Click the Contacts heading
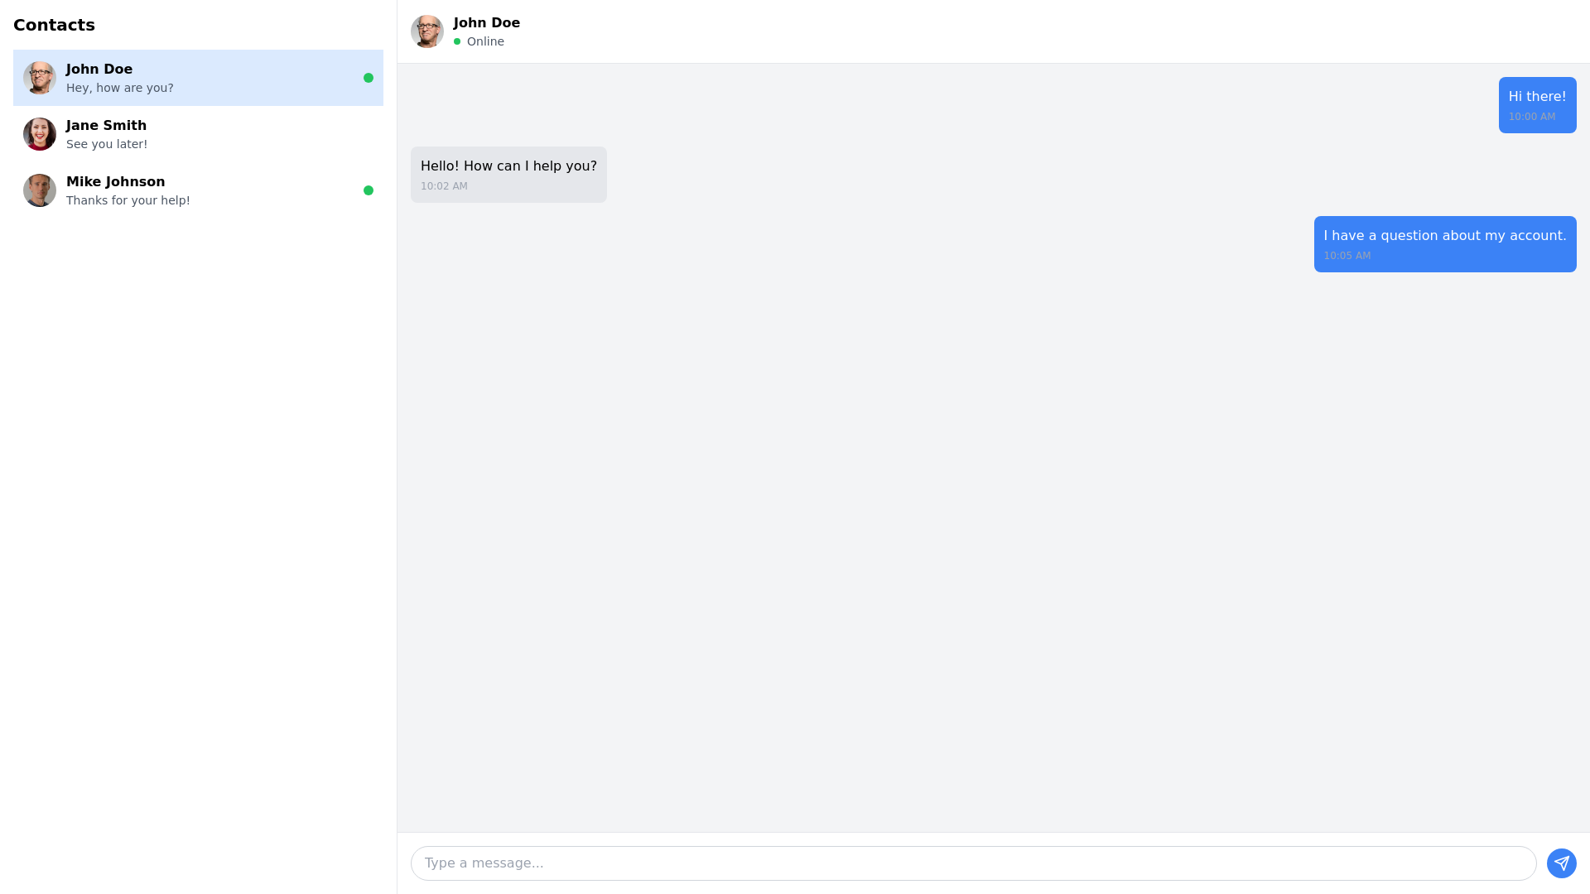Screen dimensions: 1590x894 coord(54,25)
